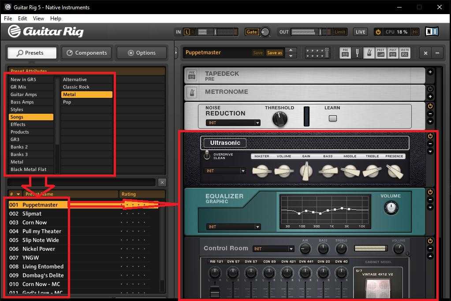Enable the Limit button on output
The width and height of the screenshot is (451, 301).
tap(340, 32)
